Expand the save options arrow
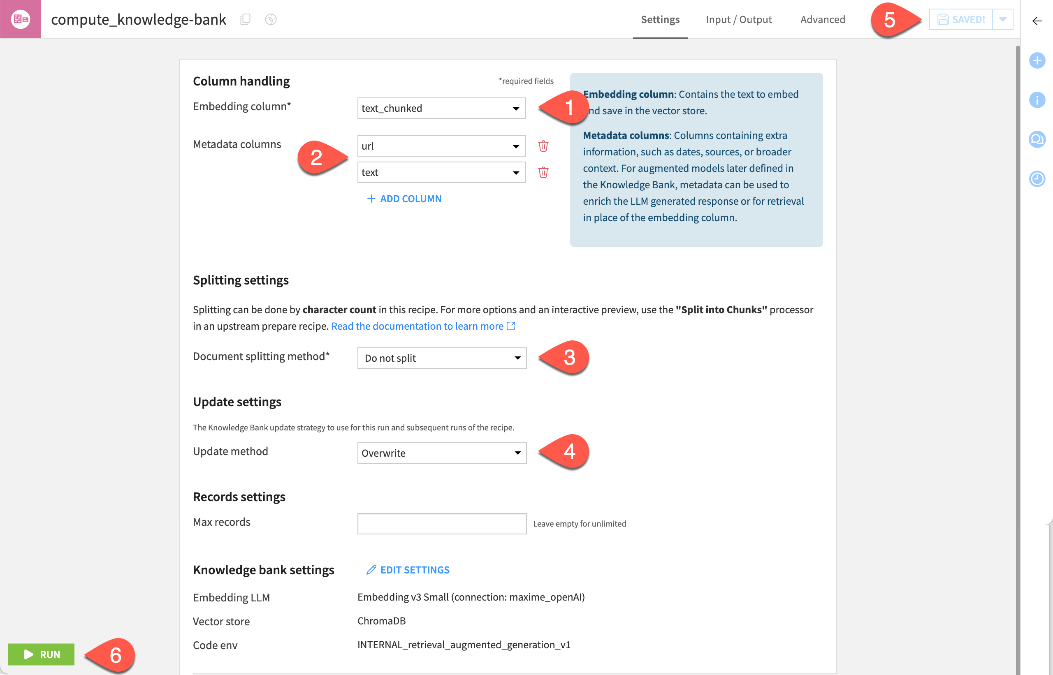 1002,19
